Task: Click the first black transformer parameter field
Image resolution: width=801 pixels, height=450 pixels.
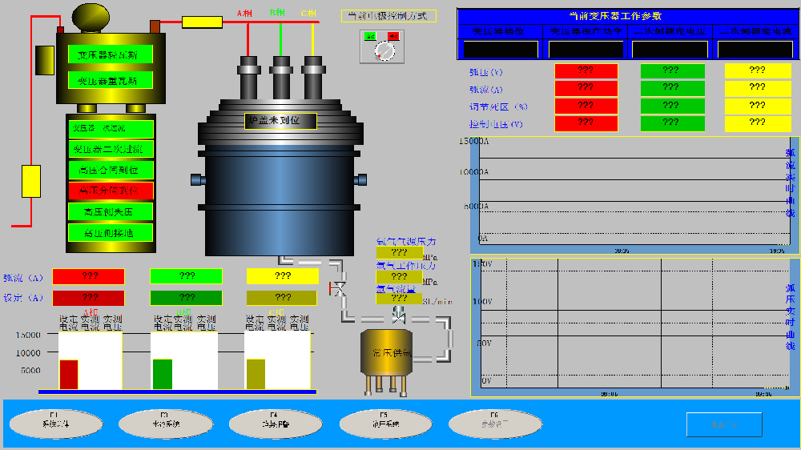Action: pos(501,50)
